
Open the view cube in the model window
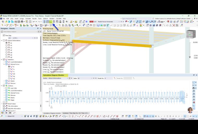[x=191, y=34]
